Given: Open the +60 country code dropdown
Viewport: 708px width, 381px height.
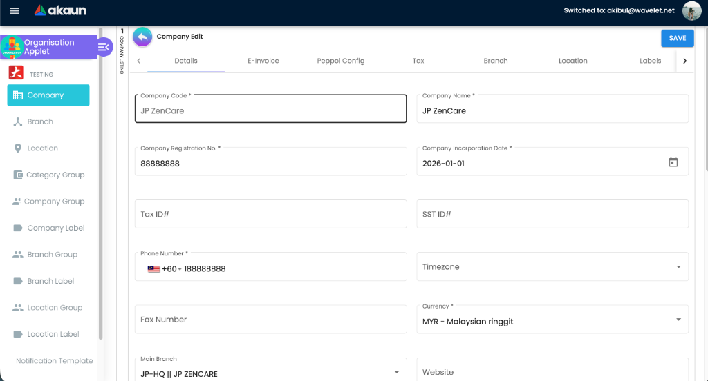Looking at the screenshot, I should tap(171, 269).
